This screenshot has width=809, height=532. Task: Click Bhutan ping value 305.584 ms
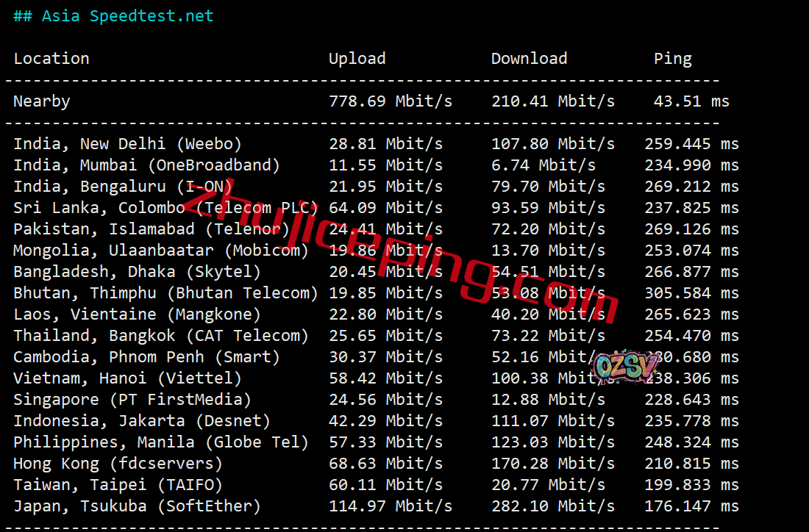pos(691,293)
